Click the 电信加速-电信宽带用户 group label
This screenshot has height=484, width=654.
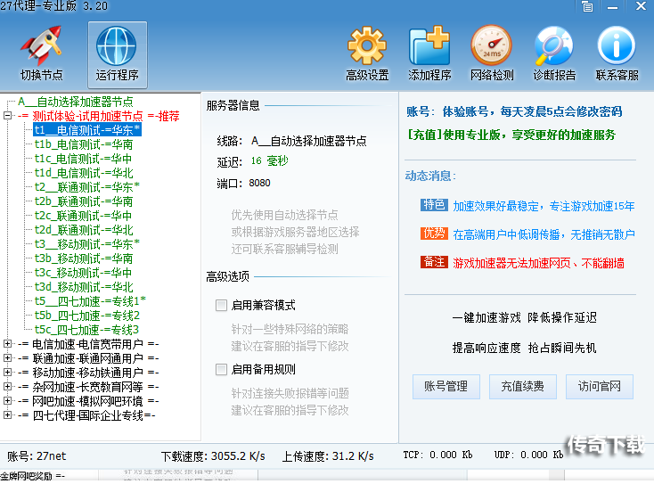point(87,344)
